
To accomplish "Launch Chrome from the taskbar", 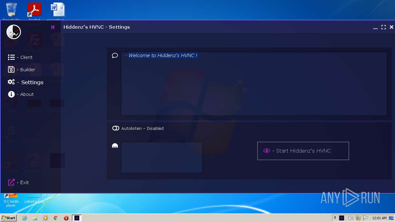I will pyautogui.click(x=56, y=218).
